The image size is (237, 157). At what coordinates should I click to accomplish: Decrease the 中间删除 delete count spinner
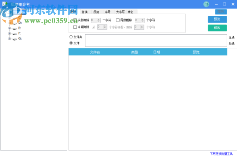[x=142, y=28]
